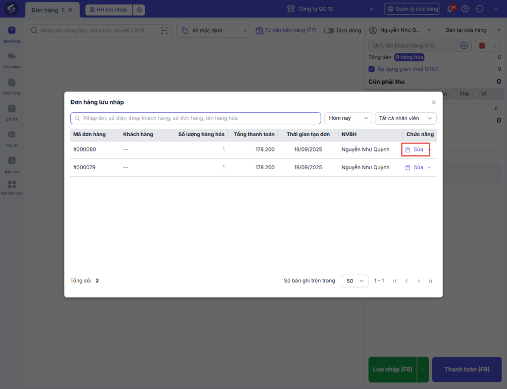Go to previous page of draft orders
This screenshot has height=389, width=507.
(x=406, y=281)
